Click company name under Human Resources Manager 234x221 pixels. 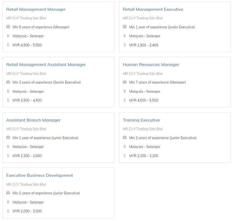[x=142, y=74]
